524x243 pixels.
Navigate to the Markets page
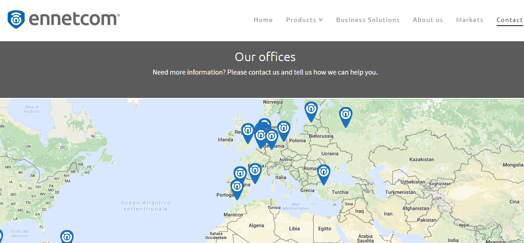click(470, 20)
